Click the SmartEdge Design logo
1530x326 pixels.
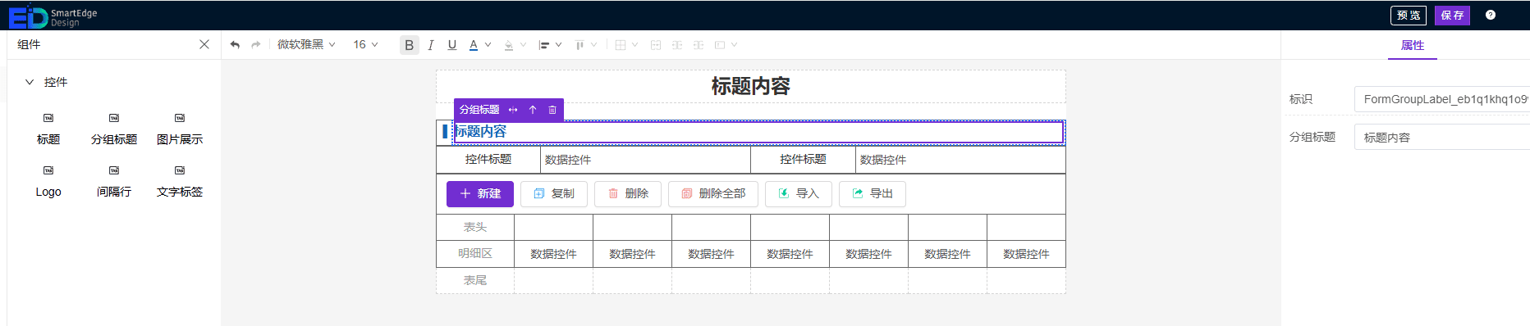coord(53,16)
